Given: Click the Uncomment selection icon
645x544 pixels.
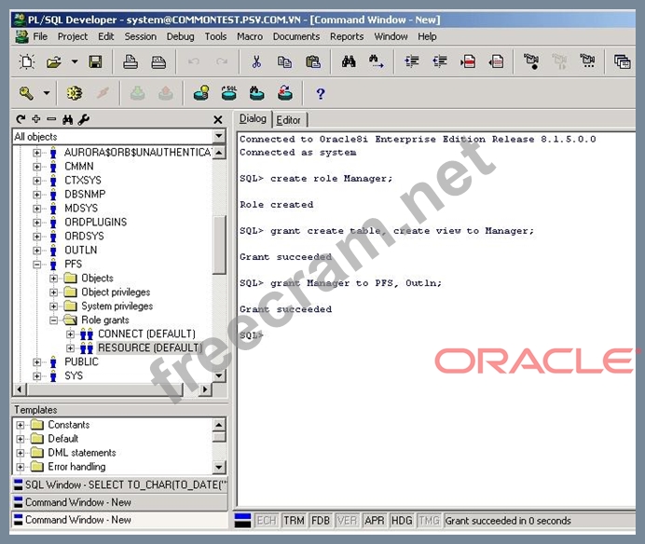Looking at the screenshot, I should (496, 62).
